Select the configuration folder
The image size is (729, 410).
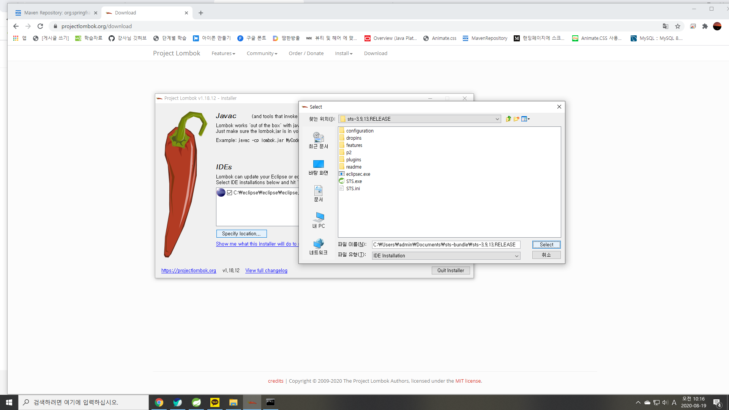point(356,131)
